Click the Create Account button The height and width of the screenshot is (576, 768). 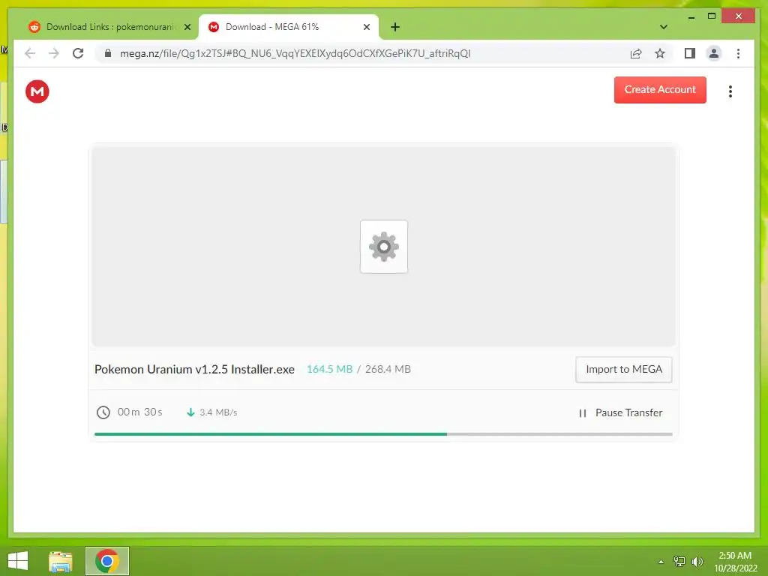pyautogui.click(x=660, y=90)
